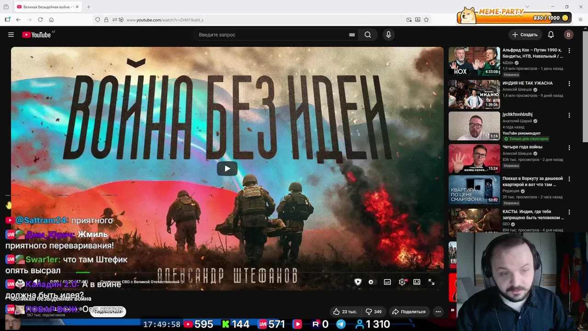Open options for the 'Альфред Кох' video
This screenshot has width=588, height=331.
pos(569,51)
